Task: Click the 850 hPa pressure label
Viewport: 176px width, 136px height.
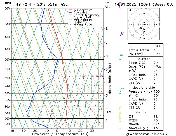Action: (x=8, y=113)
